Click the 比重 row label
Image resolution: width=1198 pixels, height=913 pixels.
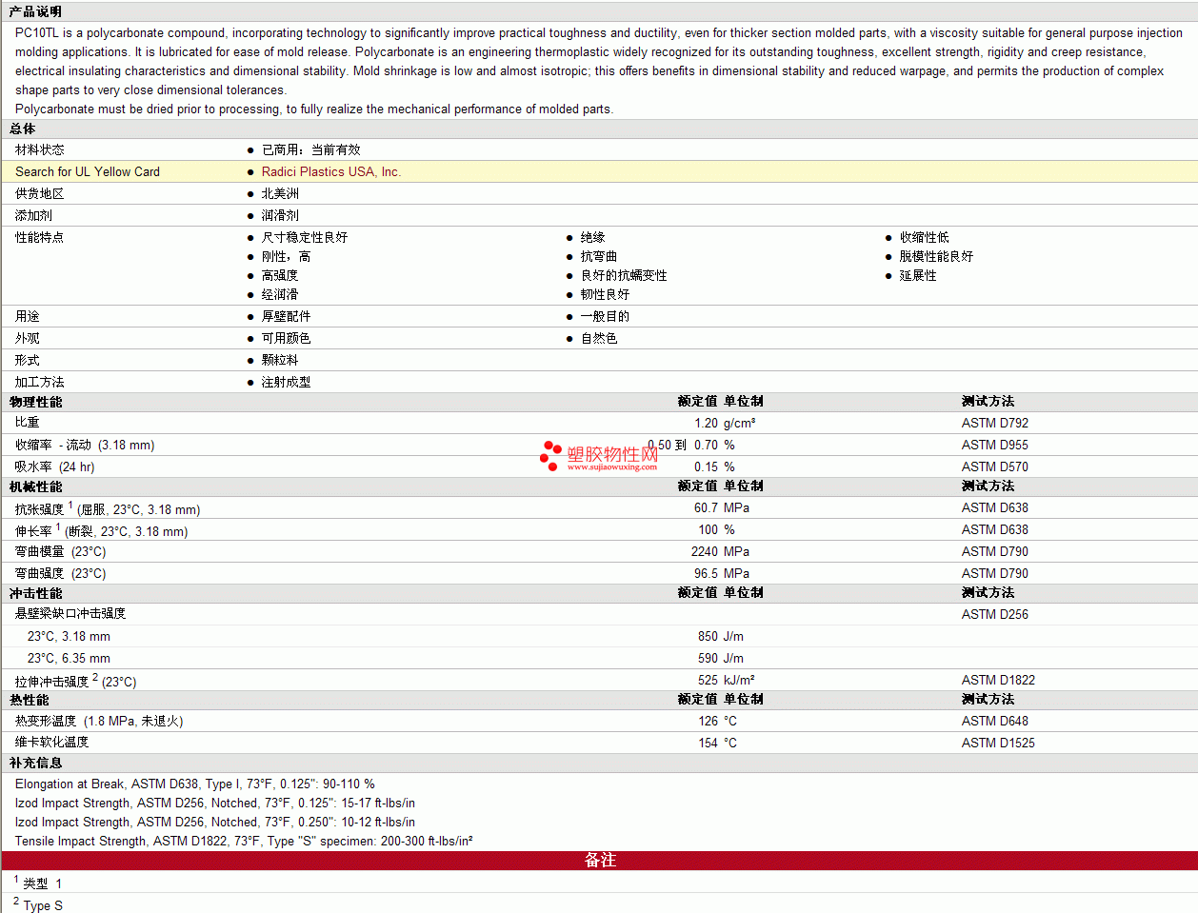[28, 422]
